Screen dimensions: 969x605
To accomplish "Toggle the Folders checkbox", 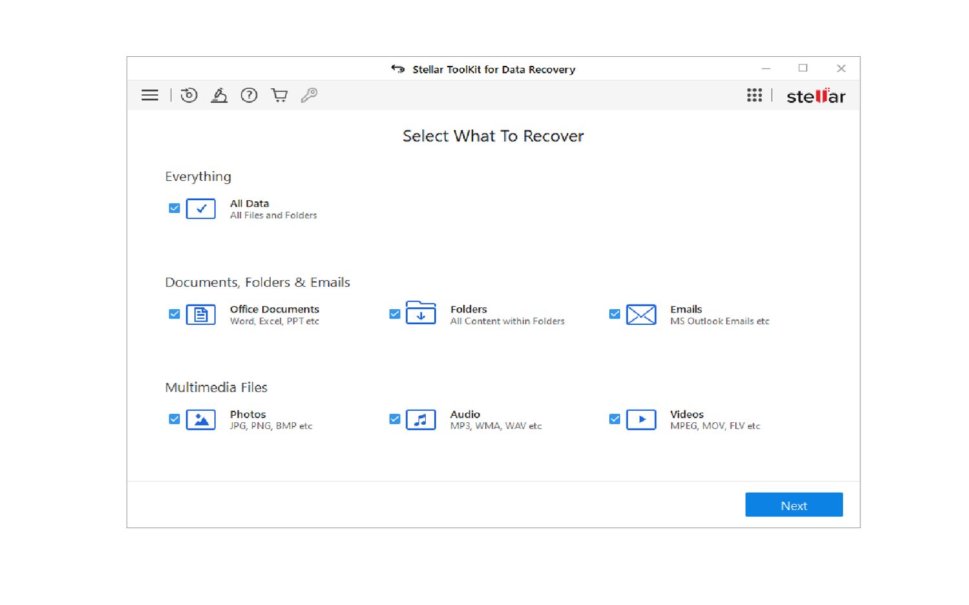I will coord(395,314).
